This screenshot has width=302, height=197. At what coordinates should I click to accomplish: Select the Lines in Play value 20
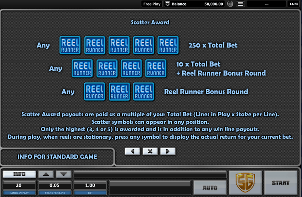pyautogui.click(x=19, y=185)
